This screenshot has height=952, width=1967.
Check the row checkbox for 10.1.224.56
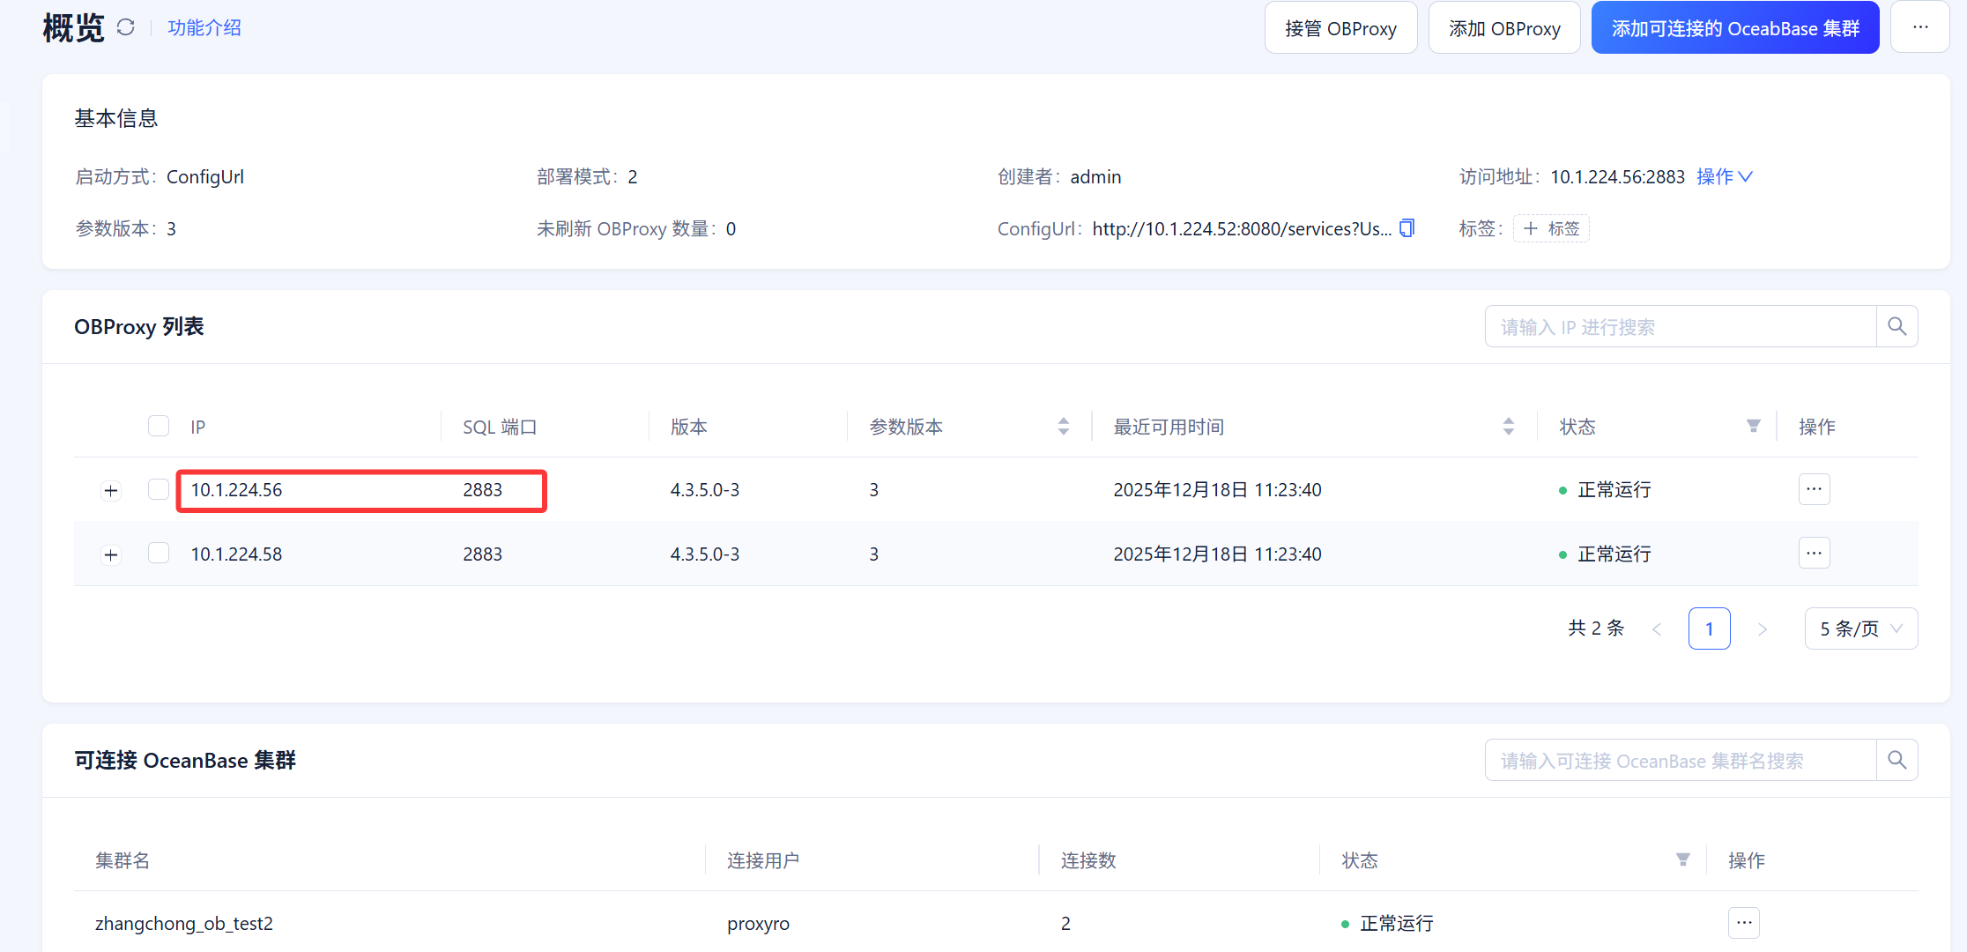(159, 489)
